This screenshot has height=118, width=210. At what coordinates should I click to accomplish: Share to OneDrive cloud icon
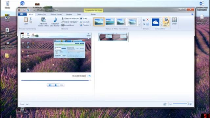pyautogui.click(x=156, y=22)
